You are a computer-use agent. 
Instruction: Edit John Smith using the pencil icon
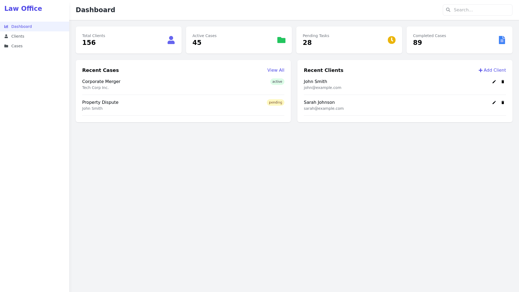494,82
